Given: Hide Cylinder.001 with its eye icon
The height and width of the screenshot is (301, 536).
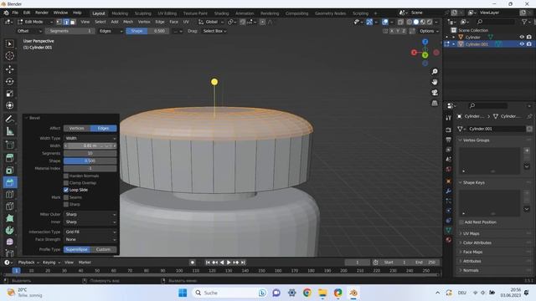Looking at the screenshot, I should coord(522,44).
